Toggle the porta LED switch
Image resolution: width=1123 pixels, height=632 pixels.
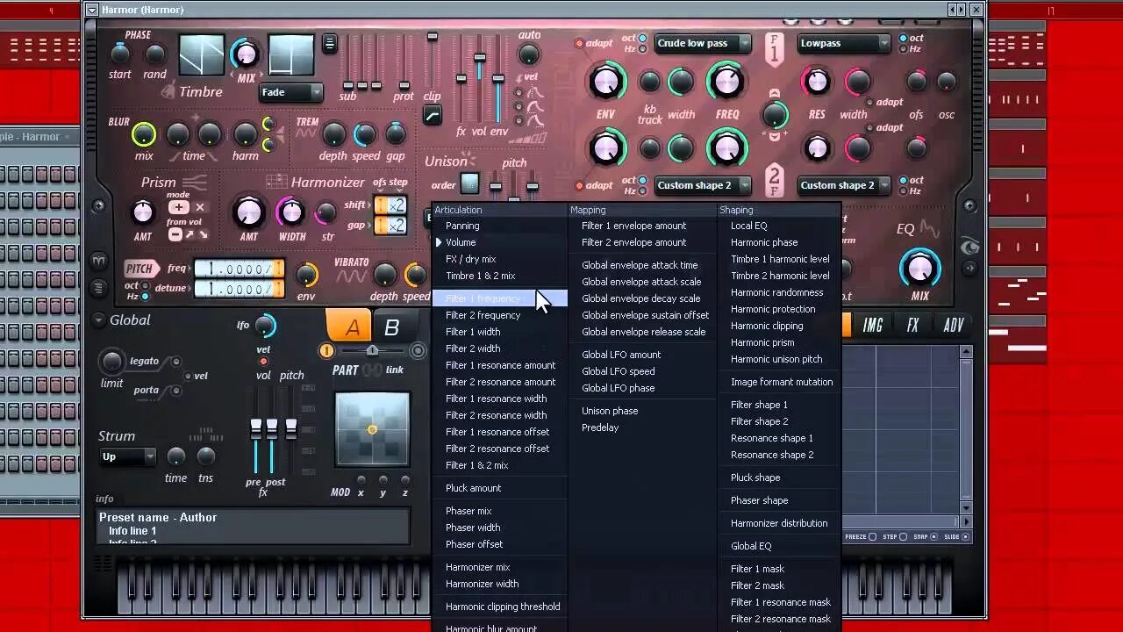click(176, 391)
